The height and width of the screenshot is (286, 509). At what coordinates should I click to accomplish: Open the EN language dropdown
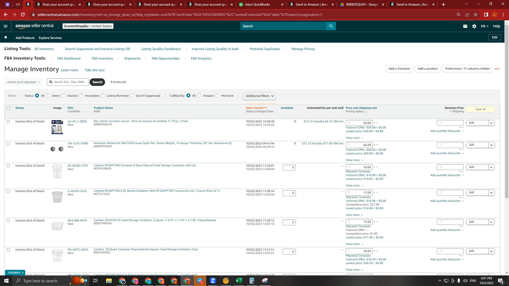pyautogui.click(x=485, y=26)
